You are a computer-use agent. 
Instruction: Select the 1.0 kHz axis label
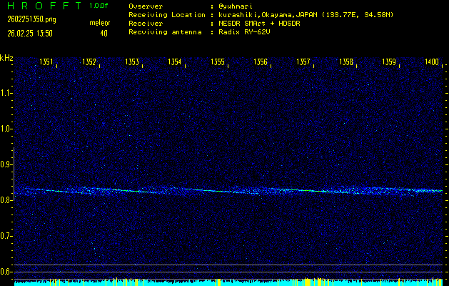point(6,129)
